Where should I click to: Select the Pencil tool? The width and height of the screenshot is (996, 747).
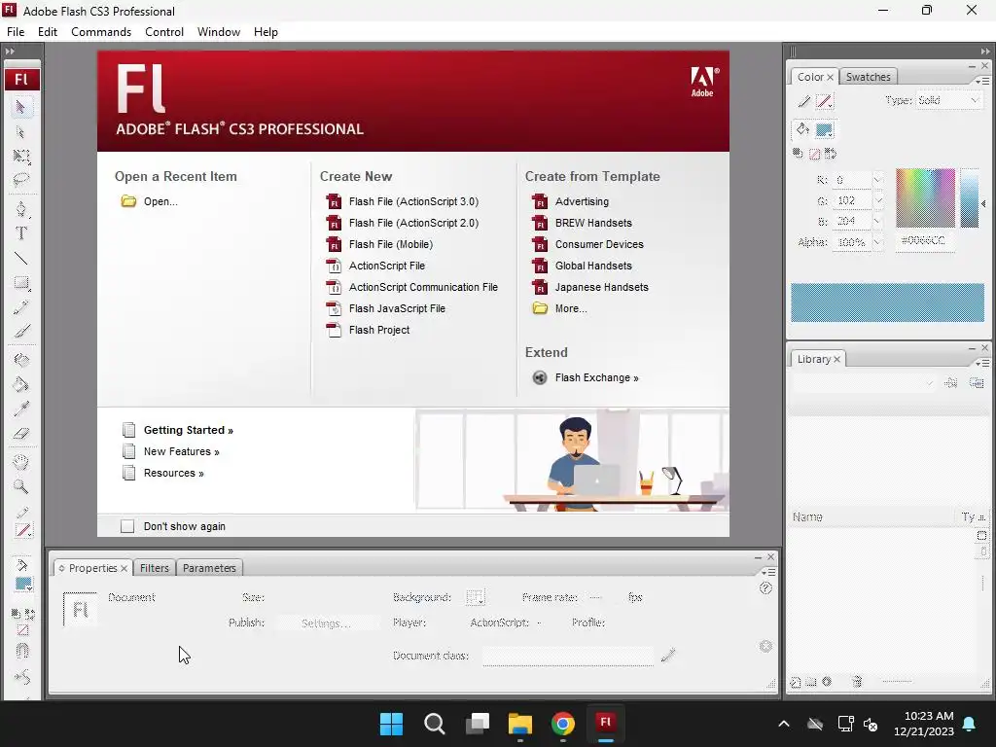(x=21, y=307)
